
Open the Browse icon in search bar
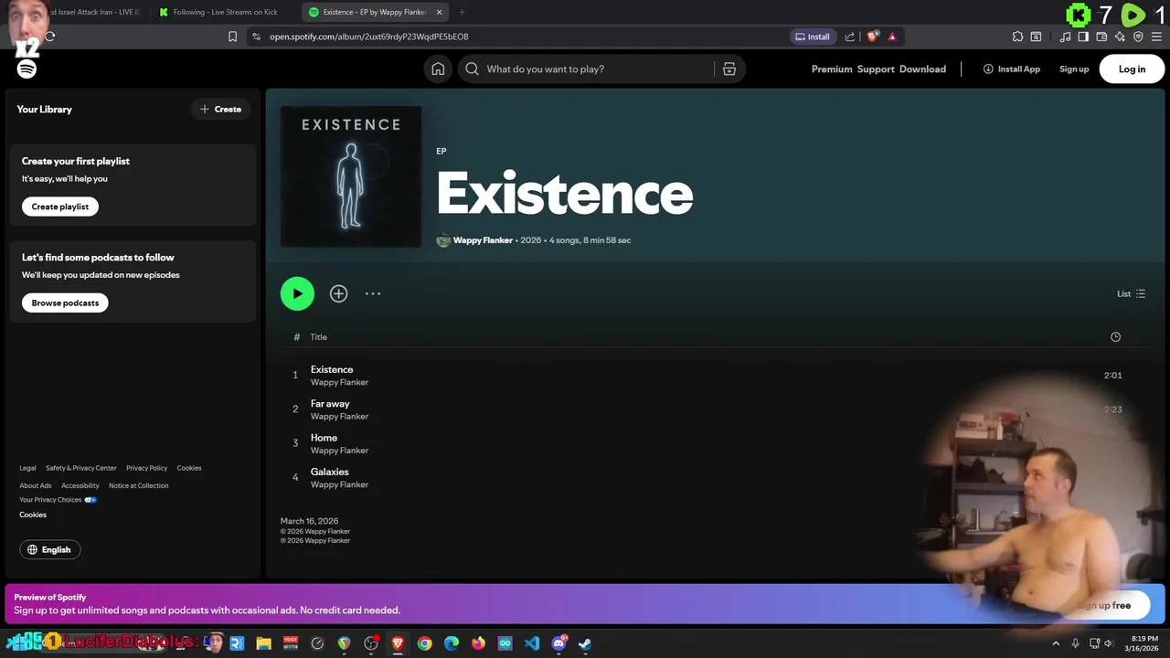point(729,69)
